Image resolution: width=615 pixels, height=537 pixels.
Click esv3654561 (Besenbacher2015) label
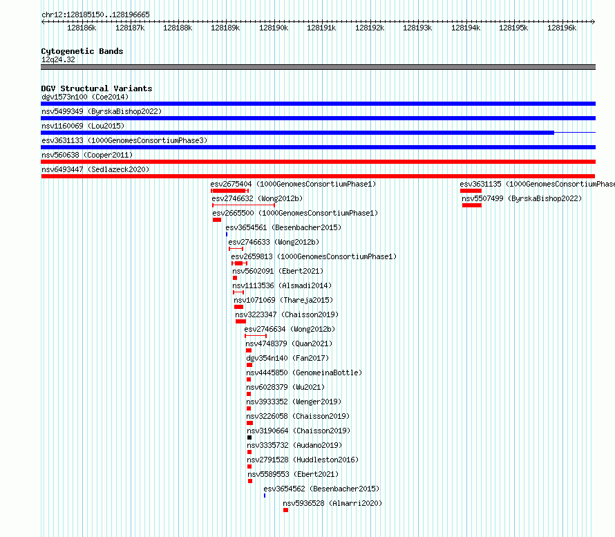point(283,227)
